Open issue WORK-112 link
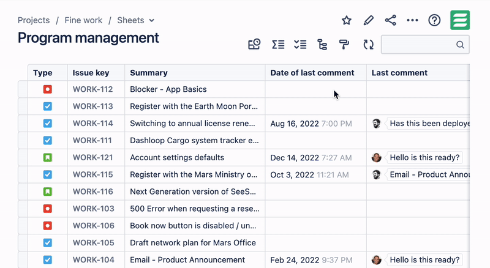Screen dimensions: 490x268 [93, 89]
